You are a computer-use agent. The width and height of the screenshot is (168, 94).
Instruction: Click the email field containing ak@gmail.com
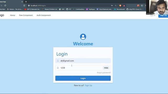(x=83, y=61)
